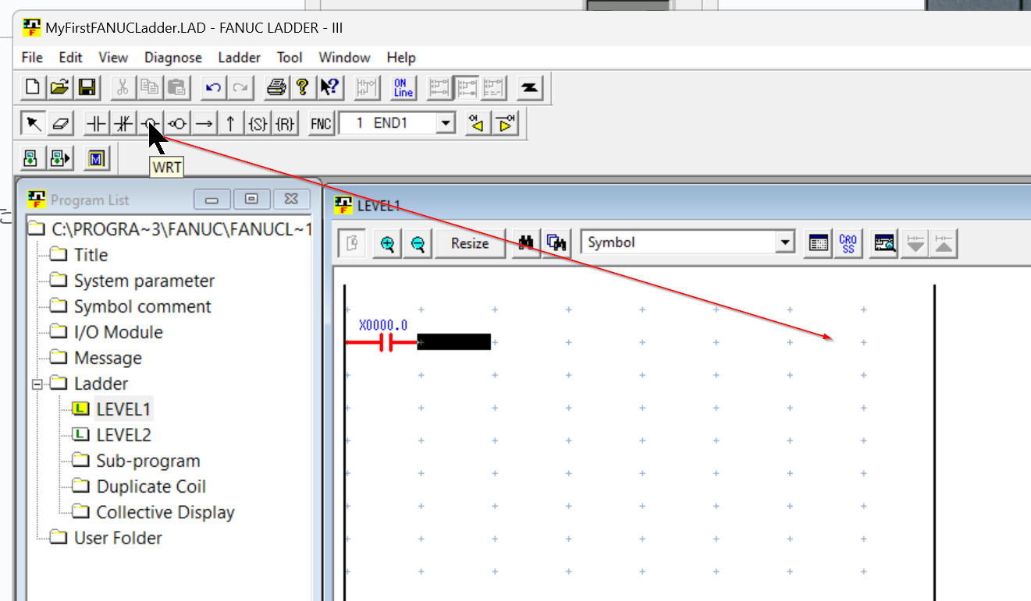Click the yellow right-arrow coil search icon
Screen dimensions: 1031x601
505,122
